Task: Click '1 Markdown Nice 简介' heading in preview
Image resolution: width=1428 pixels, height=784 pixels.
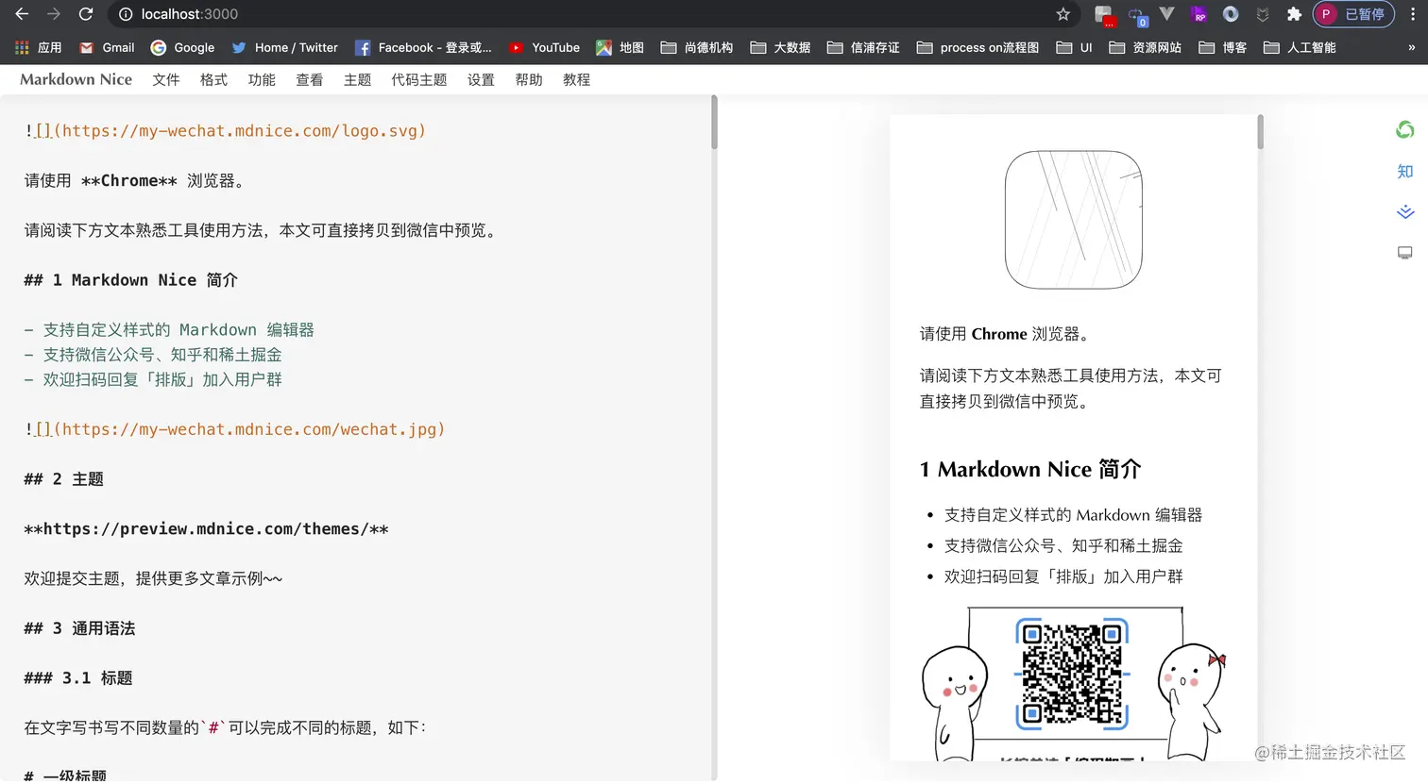Action: point(1030,469)
